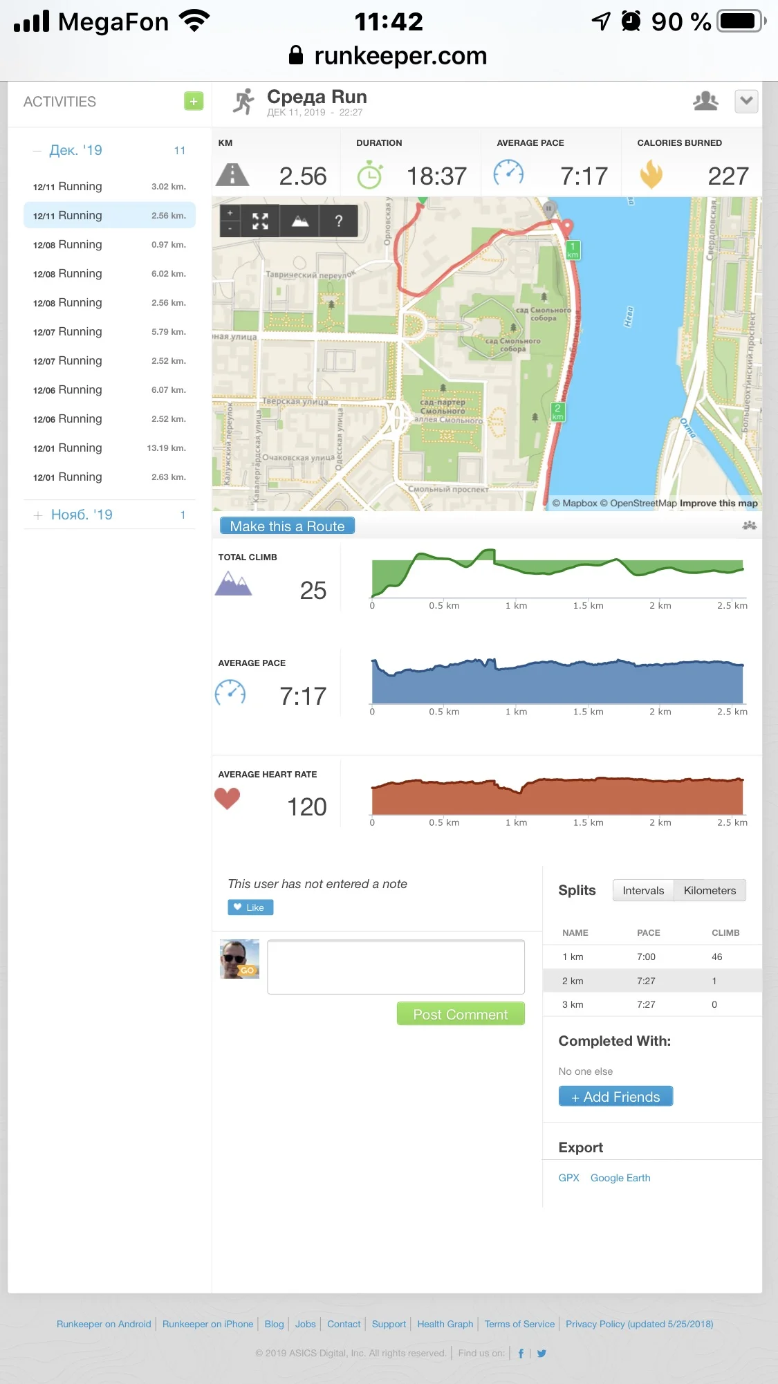Click the 3 km split row
The image size is (778, 1384).
tap(652, 1004)
